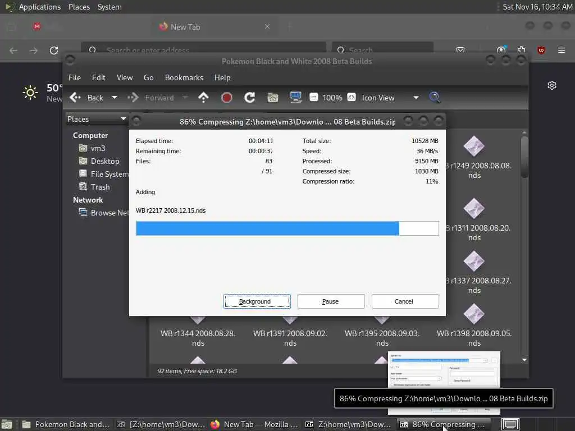Click the clock Sat Nov 16 in panel
Viewport: 575px width, 431px height.
click(537, 7)
